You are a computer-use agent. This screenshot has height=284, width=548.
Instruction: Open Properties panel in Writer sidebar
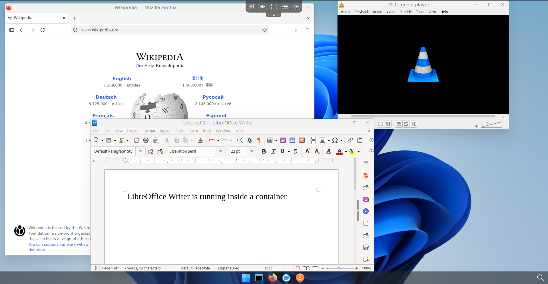coord(366,175)
